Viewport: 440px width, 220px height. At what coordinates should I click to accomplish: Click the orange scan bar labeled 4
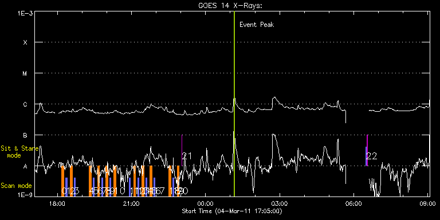tap(90, 181)
